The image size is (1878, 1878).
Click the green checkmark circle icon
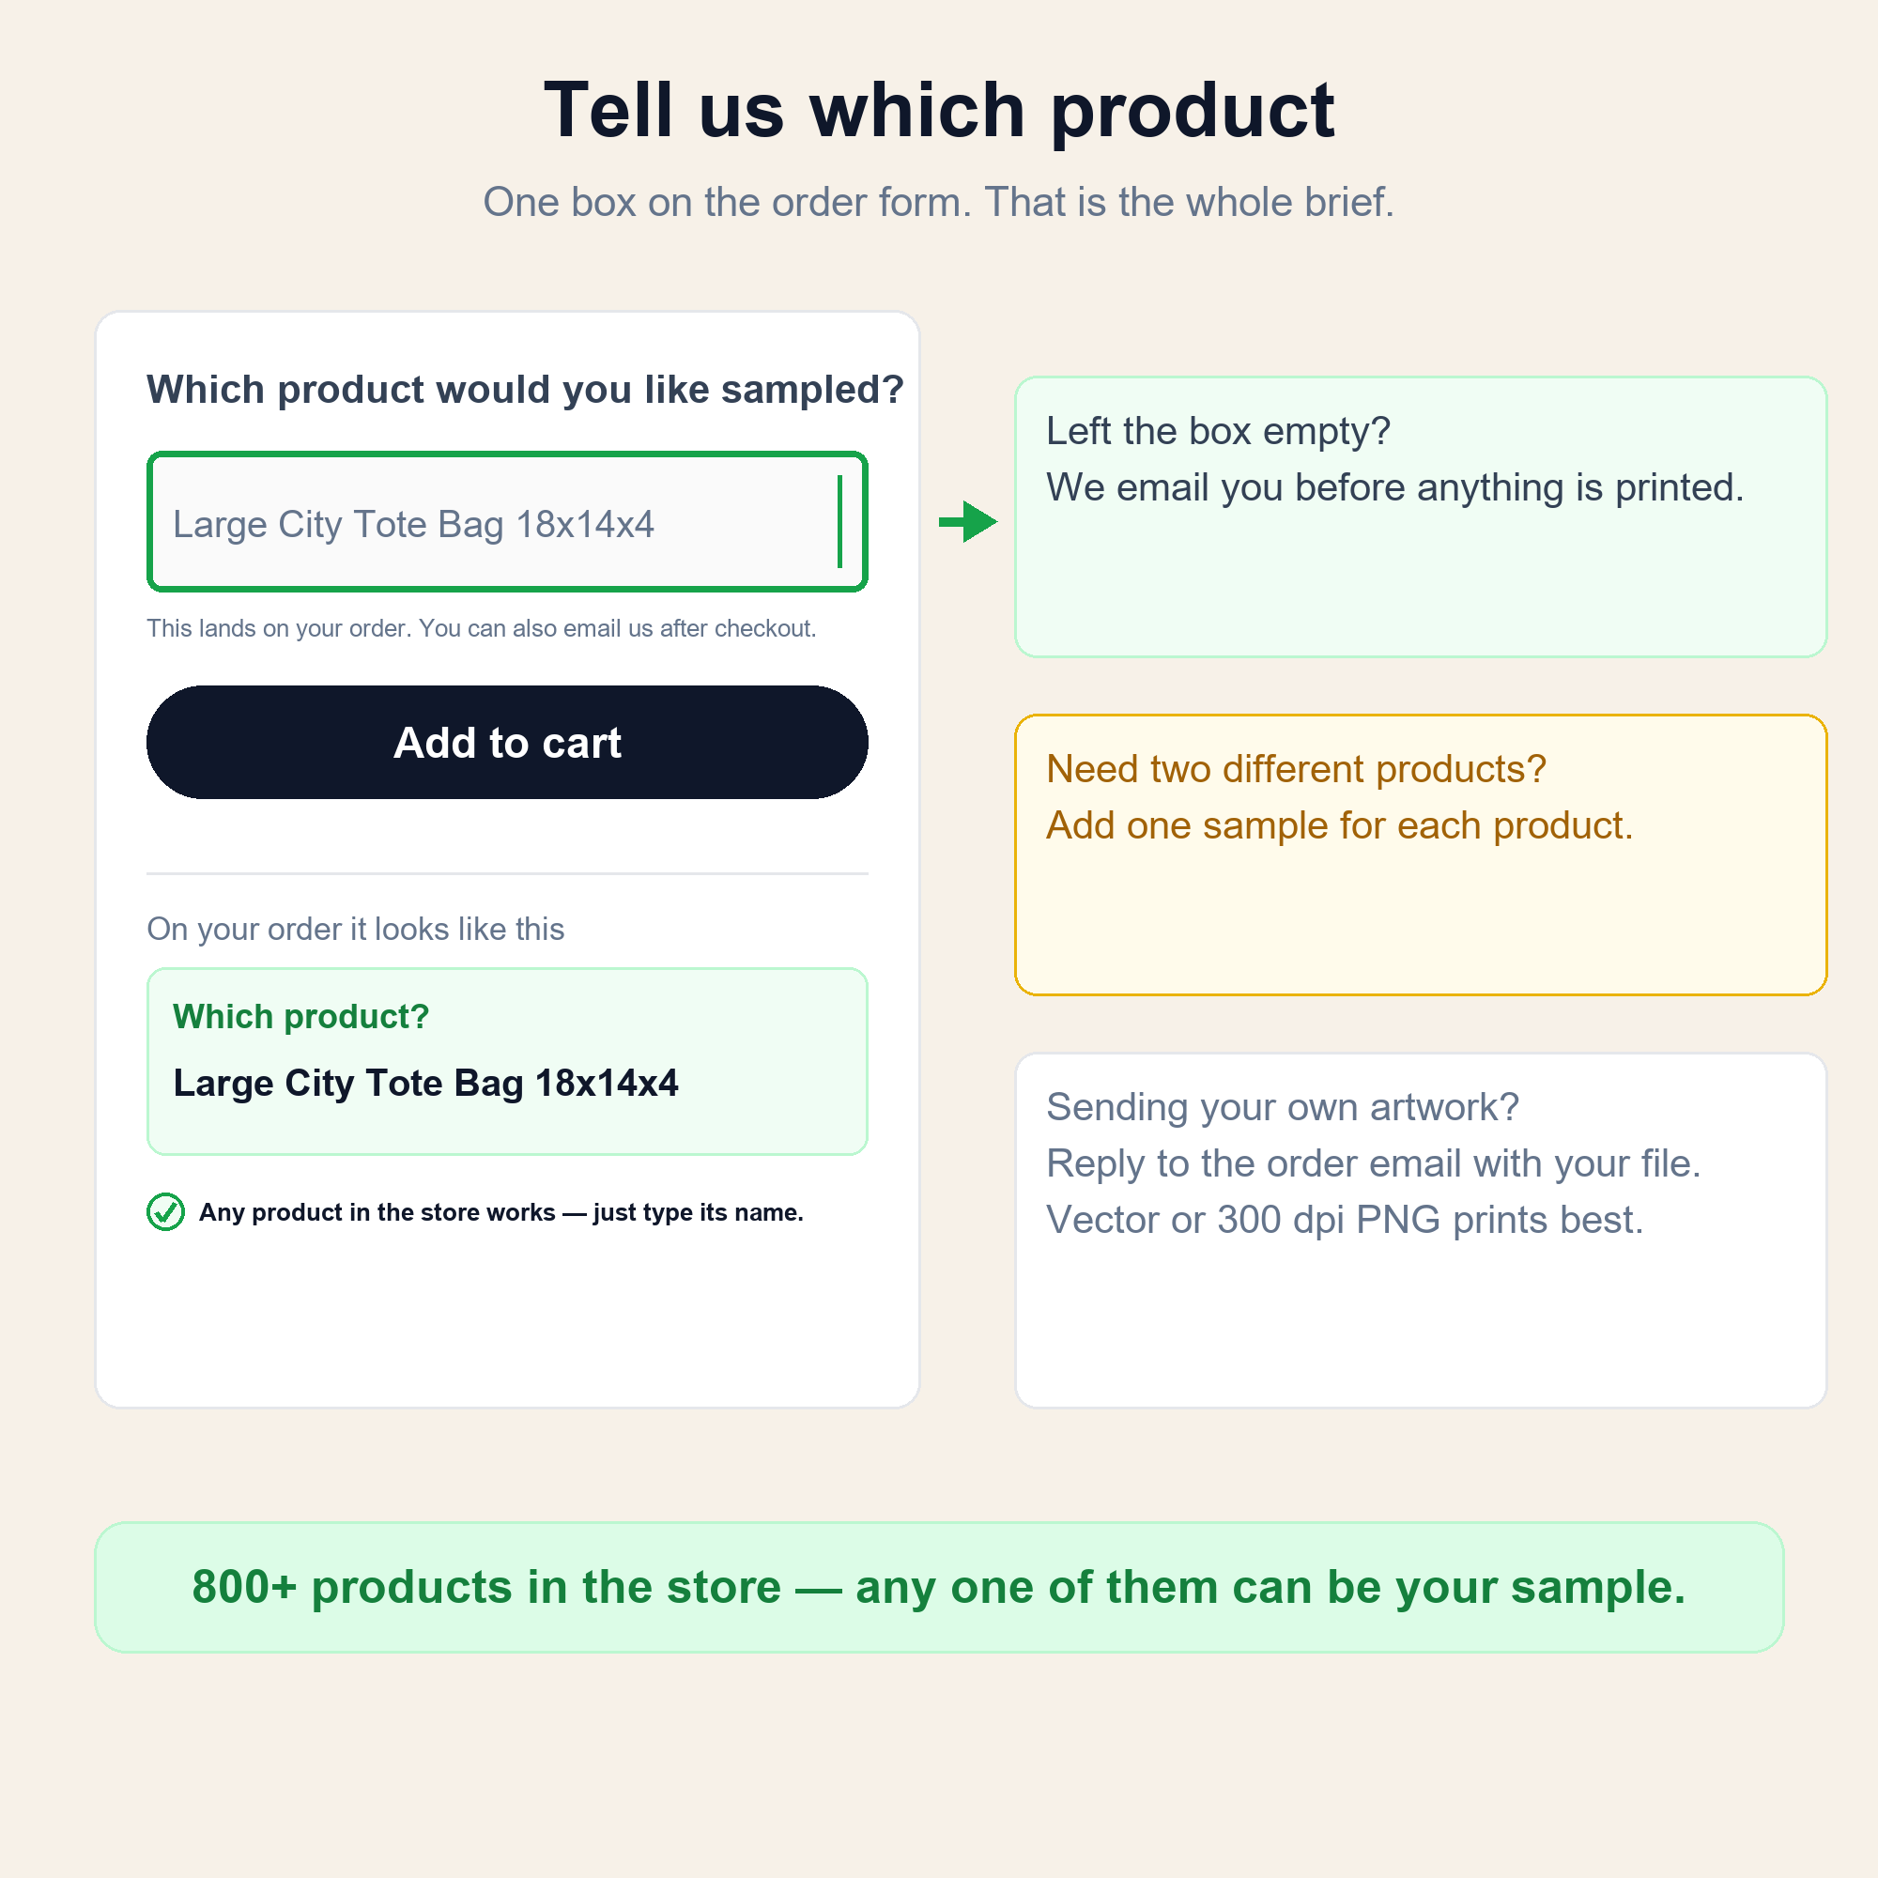point(165,1211)
